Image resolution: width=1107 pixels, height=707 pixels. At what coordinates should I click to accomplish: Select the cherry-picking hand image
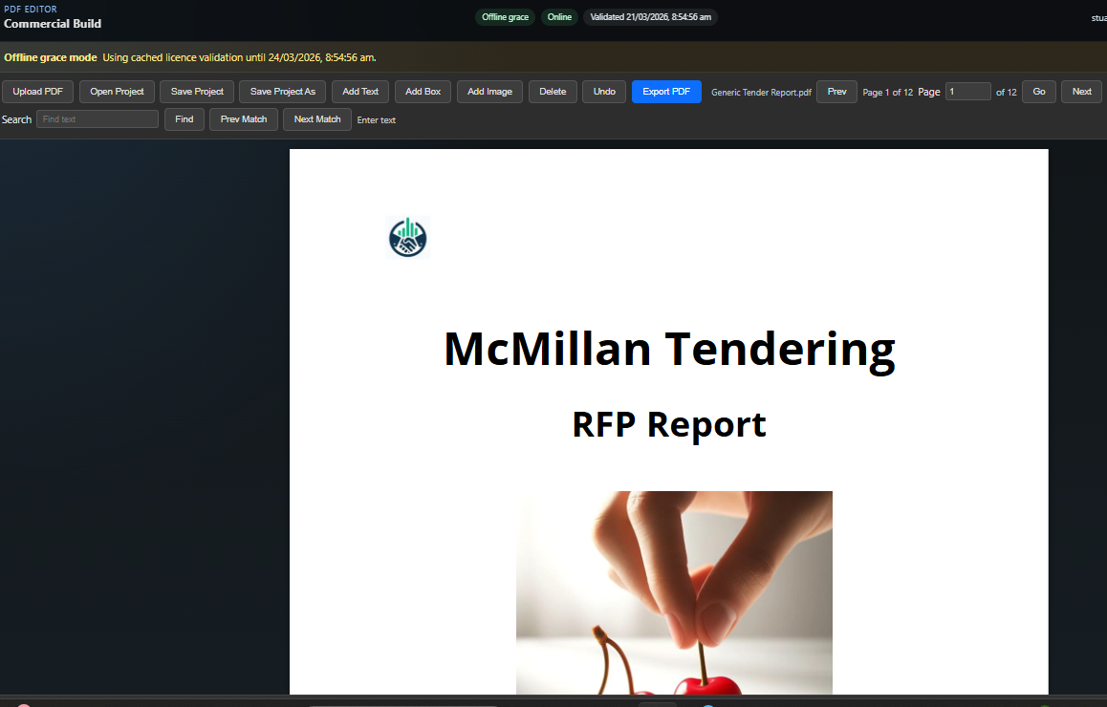point(674,592)
